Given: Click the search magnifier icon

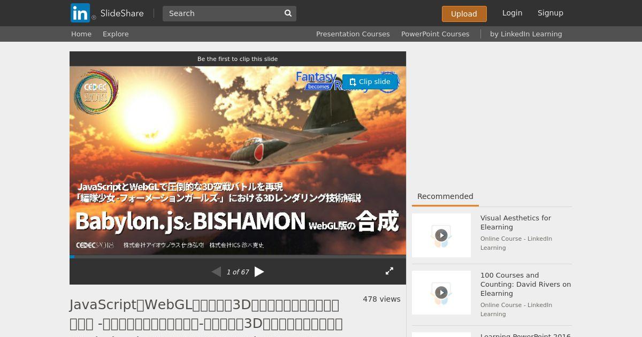Looking at the screenshot, I should point(288,13).
